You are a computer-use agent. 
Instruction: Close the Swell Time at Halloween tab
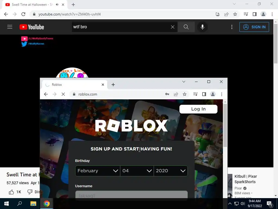click(63, 5)
